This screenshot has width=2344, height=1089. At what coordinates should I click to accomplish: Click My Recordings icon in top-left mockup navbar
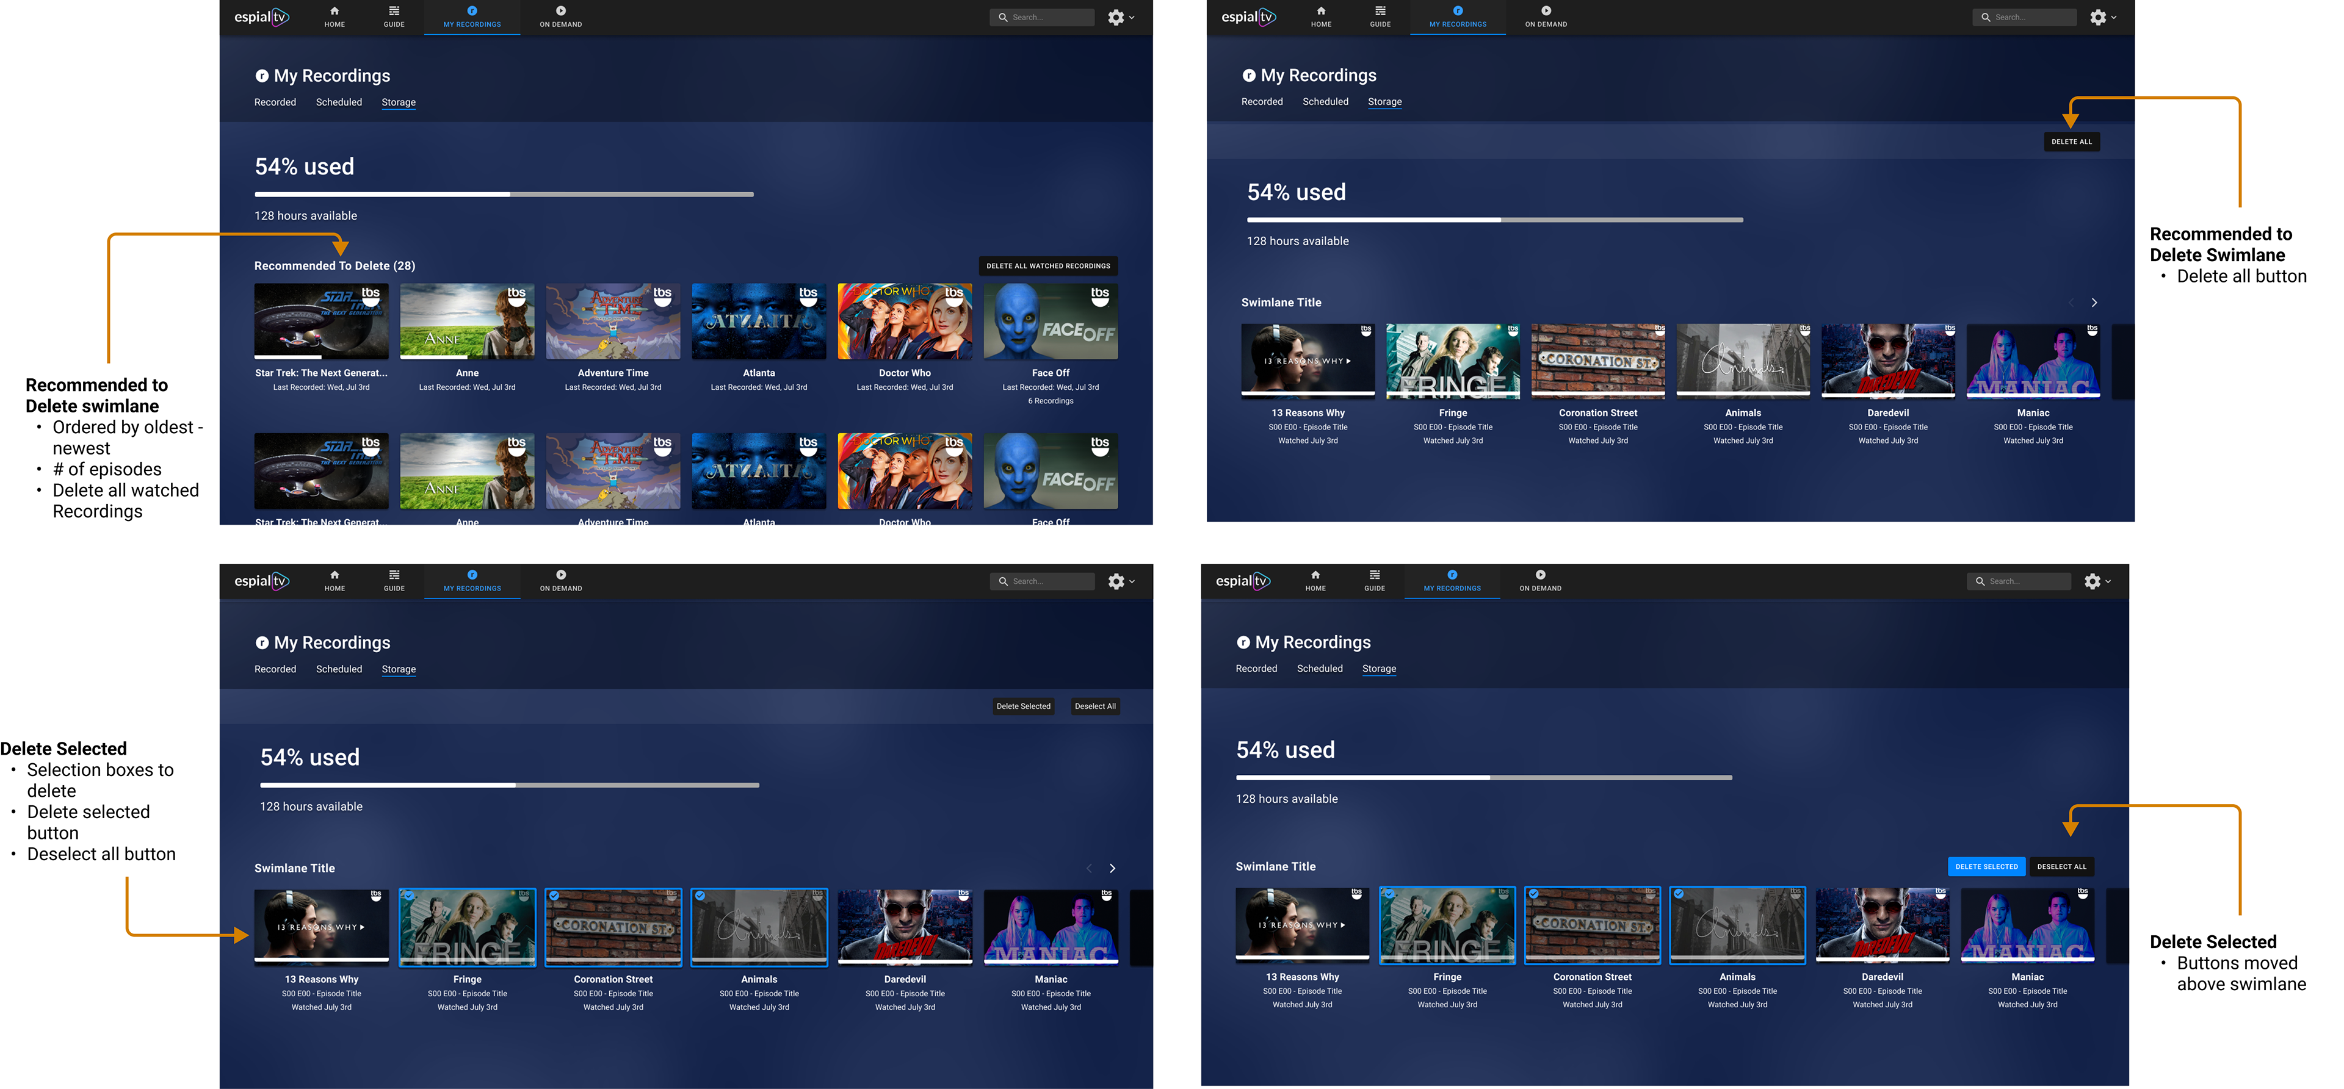pos(472,11)
